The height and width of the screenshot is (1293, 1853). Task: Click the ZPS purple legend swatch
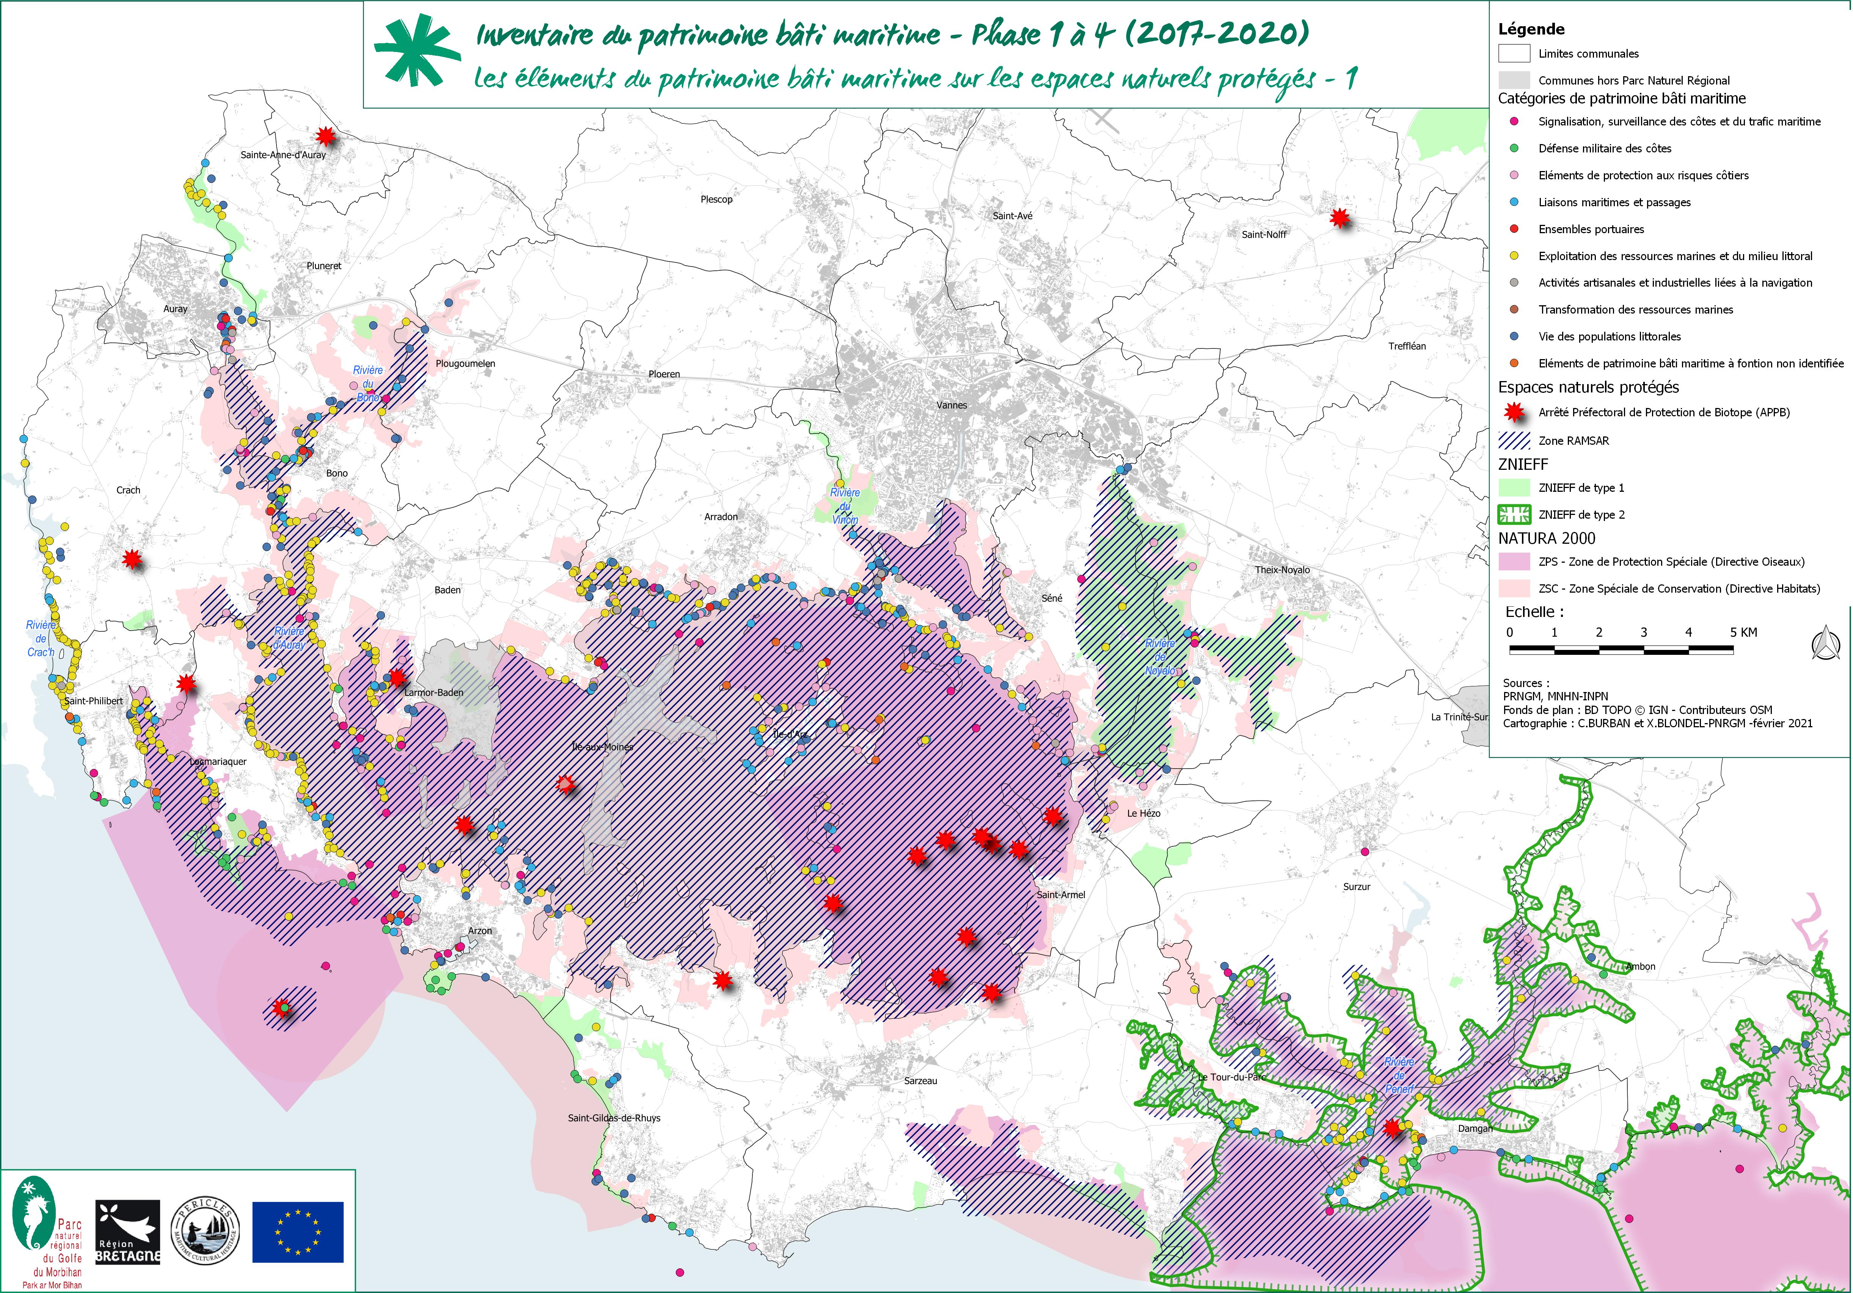click(x=1514, y=562)
